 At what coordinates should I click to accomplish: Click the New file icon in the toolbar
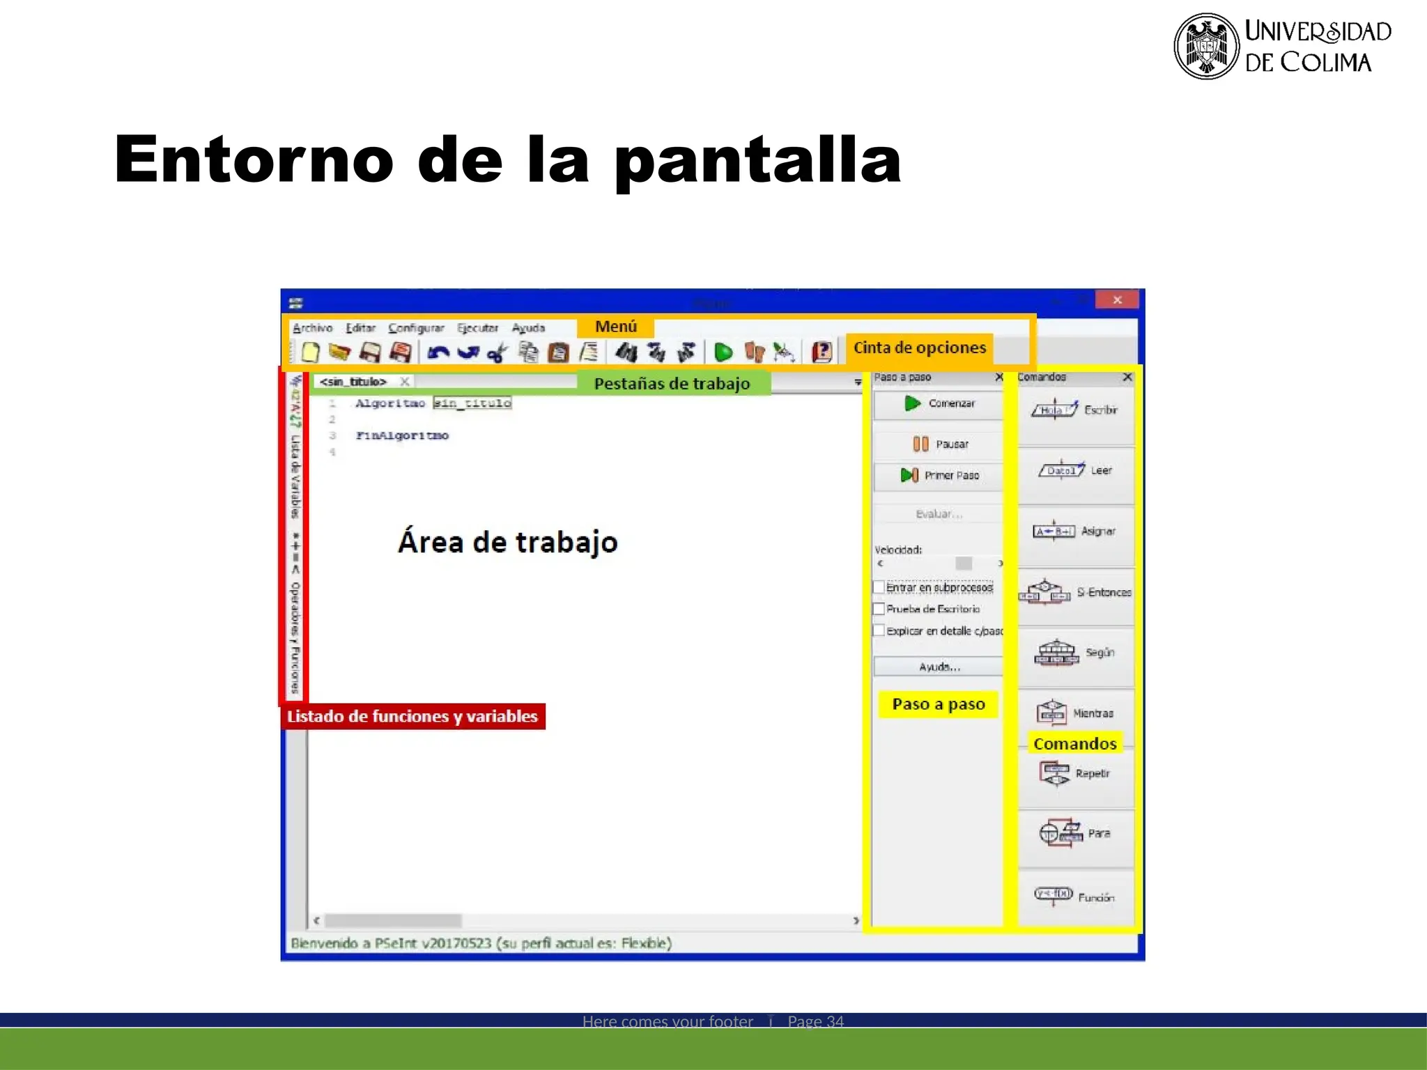coord(310,352)
